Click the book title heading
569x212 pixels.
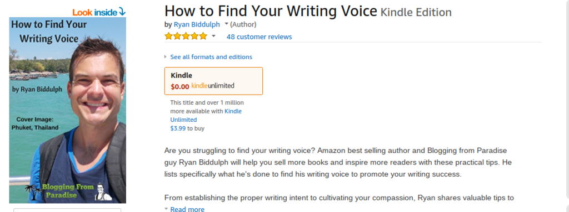(x=271, y=11)
